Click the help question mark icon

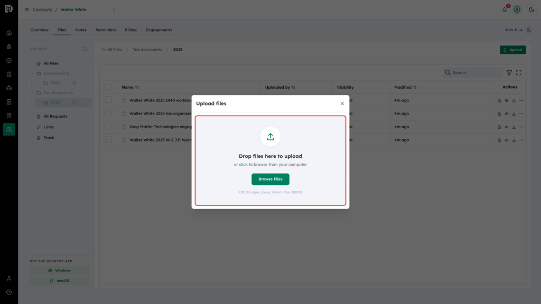click(x=9, y=292)
